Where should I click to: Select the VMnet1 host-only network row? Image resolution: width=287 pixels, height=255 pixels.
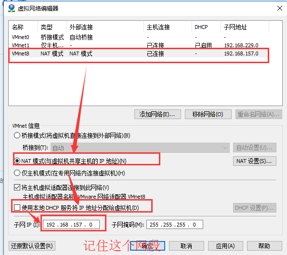coord(139,45)
